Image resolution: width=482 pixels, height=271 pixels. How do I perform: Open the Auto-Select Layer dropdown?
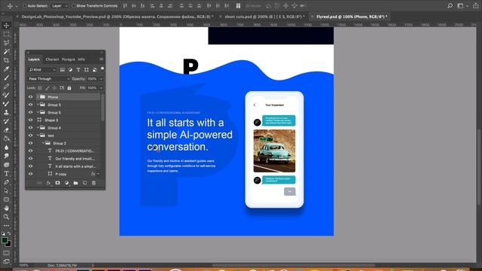tap(59, 5)
